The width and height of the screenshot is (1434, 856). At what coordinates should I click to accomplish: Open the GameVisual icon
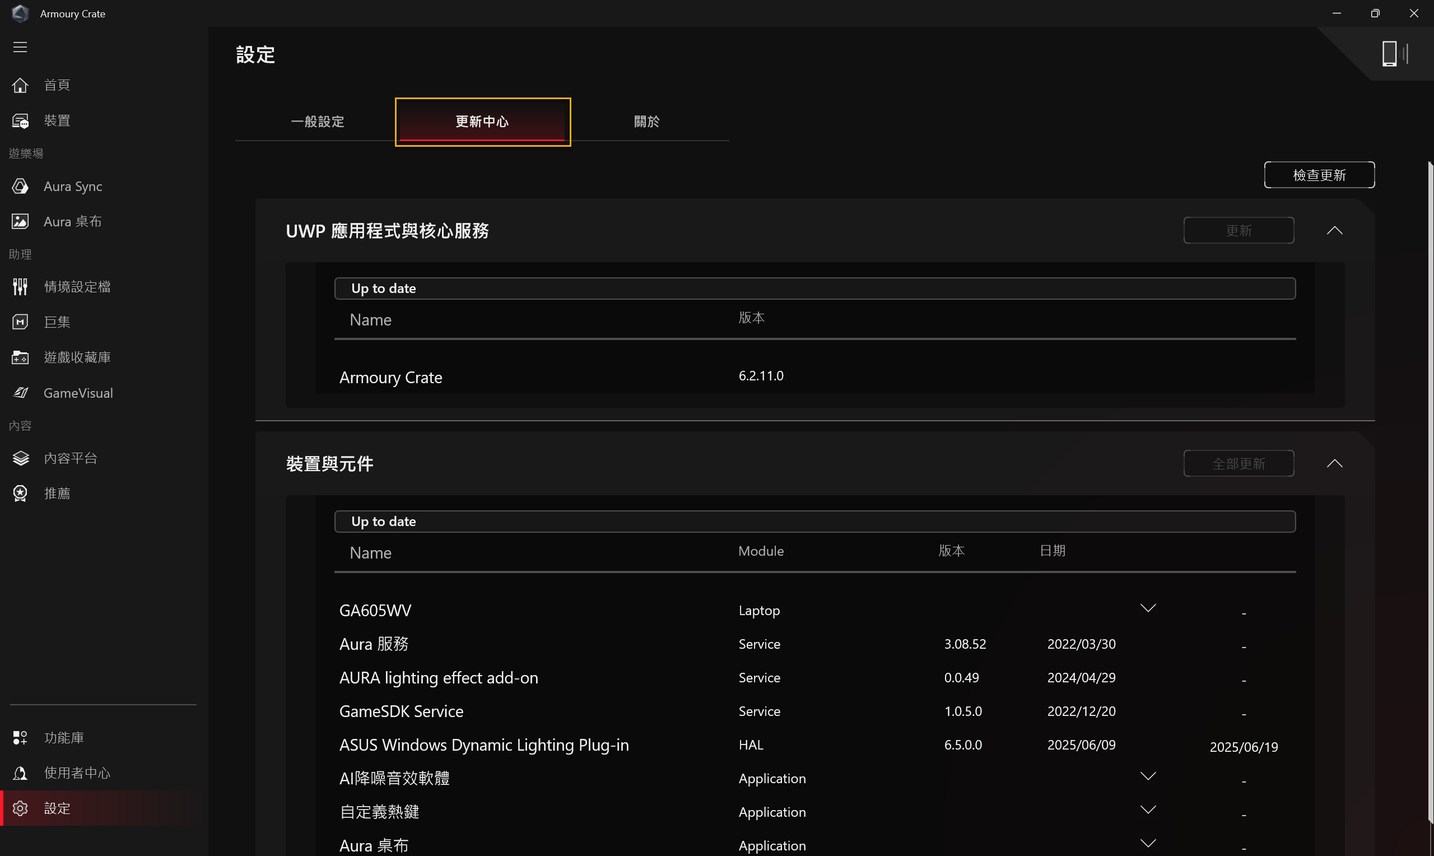pos(20,393)
